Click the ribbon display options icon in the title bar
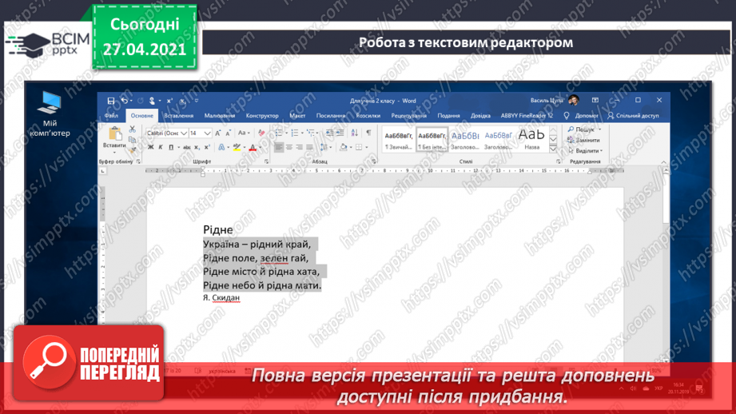Screen dimensions: 736x414 pos(595,101)
